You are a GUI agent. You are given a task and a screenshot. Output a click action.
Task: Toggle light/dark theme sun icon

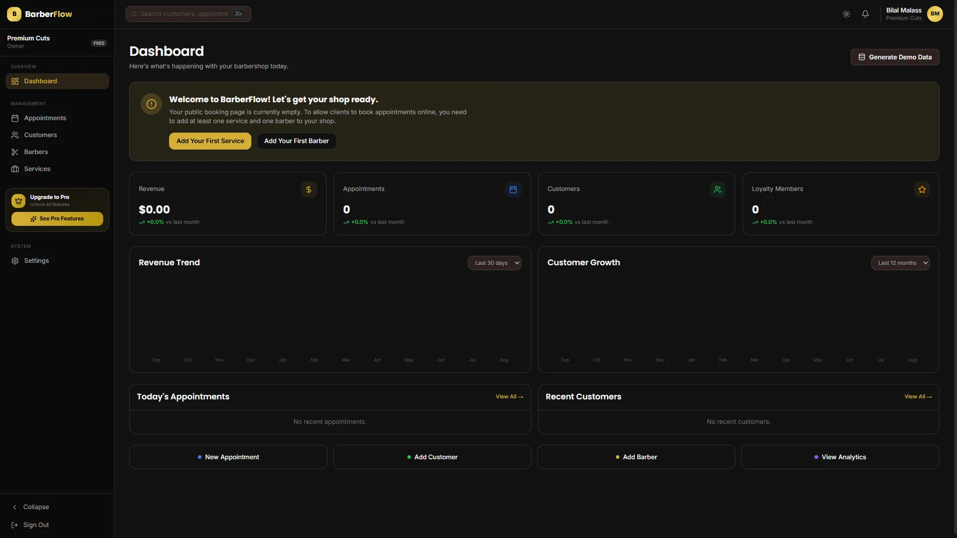[x=846, y=14]
